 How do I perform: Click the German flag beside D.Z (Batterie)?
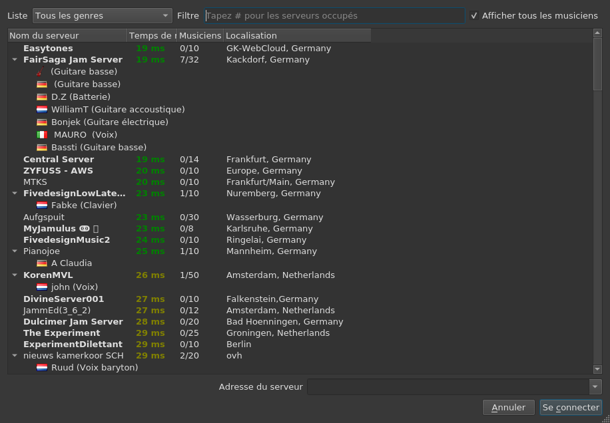pyautogui.click(x=42, y=96)
